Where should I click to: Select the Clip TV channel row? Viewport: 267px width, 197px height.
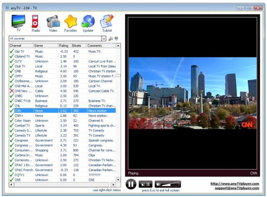pos(63,51)
